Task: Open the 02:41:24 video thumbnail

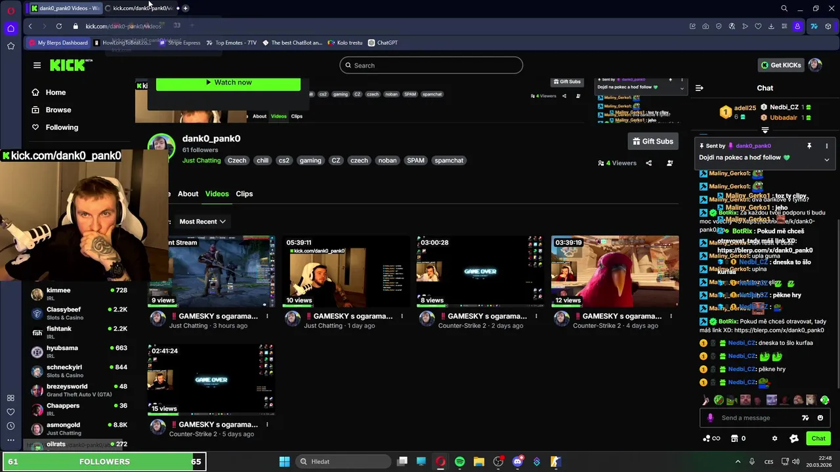Action: click(x=211, y=380)
